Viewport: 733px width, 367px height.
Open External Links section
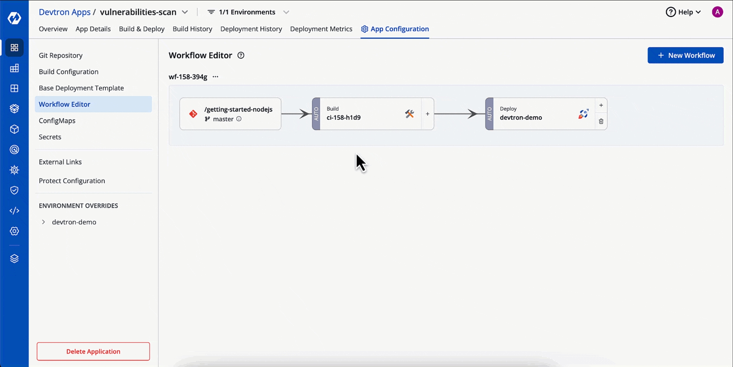pos(60,162)
